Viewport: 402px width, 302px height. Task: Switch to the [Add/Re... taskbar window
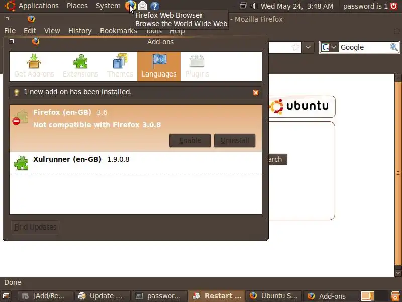point(45,296)
